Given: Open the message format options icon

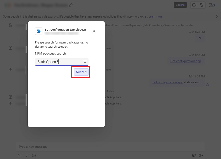Looking at the screenshot, I should click(x=19, y=155).
